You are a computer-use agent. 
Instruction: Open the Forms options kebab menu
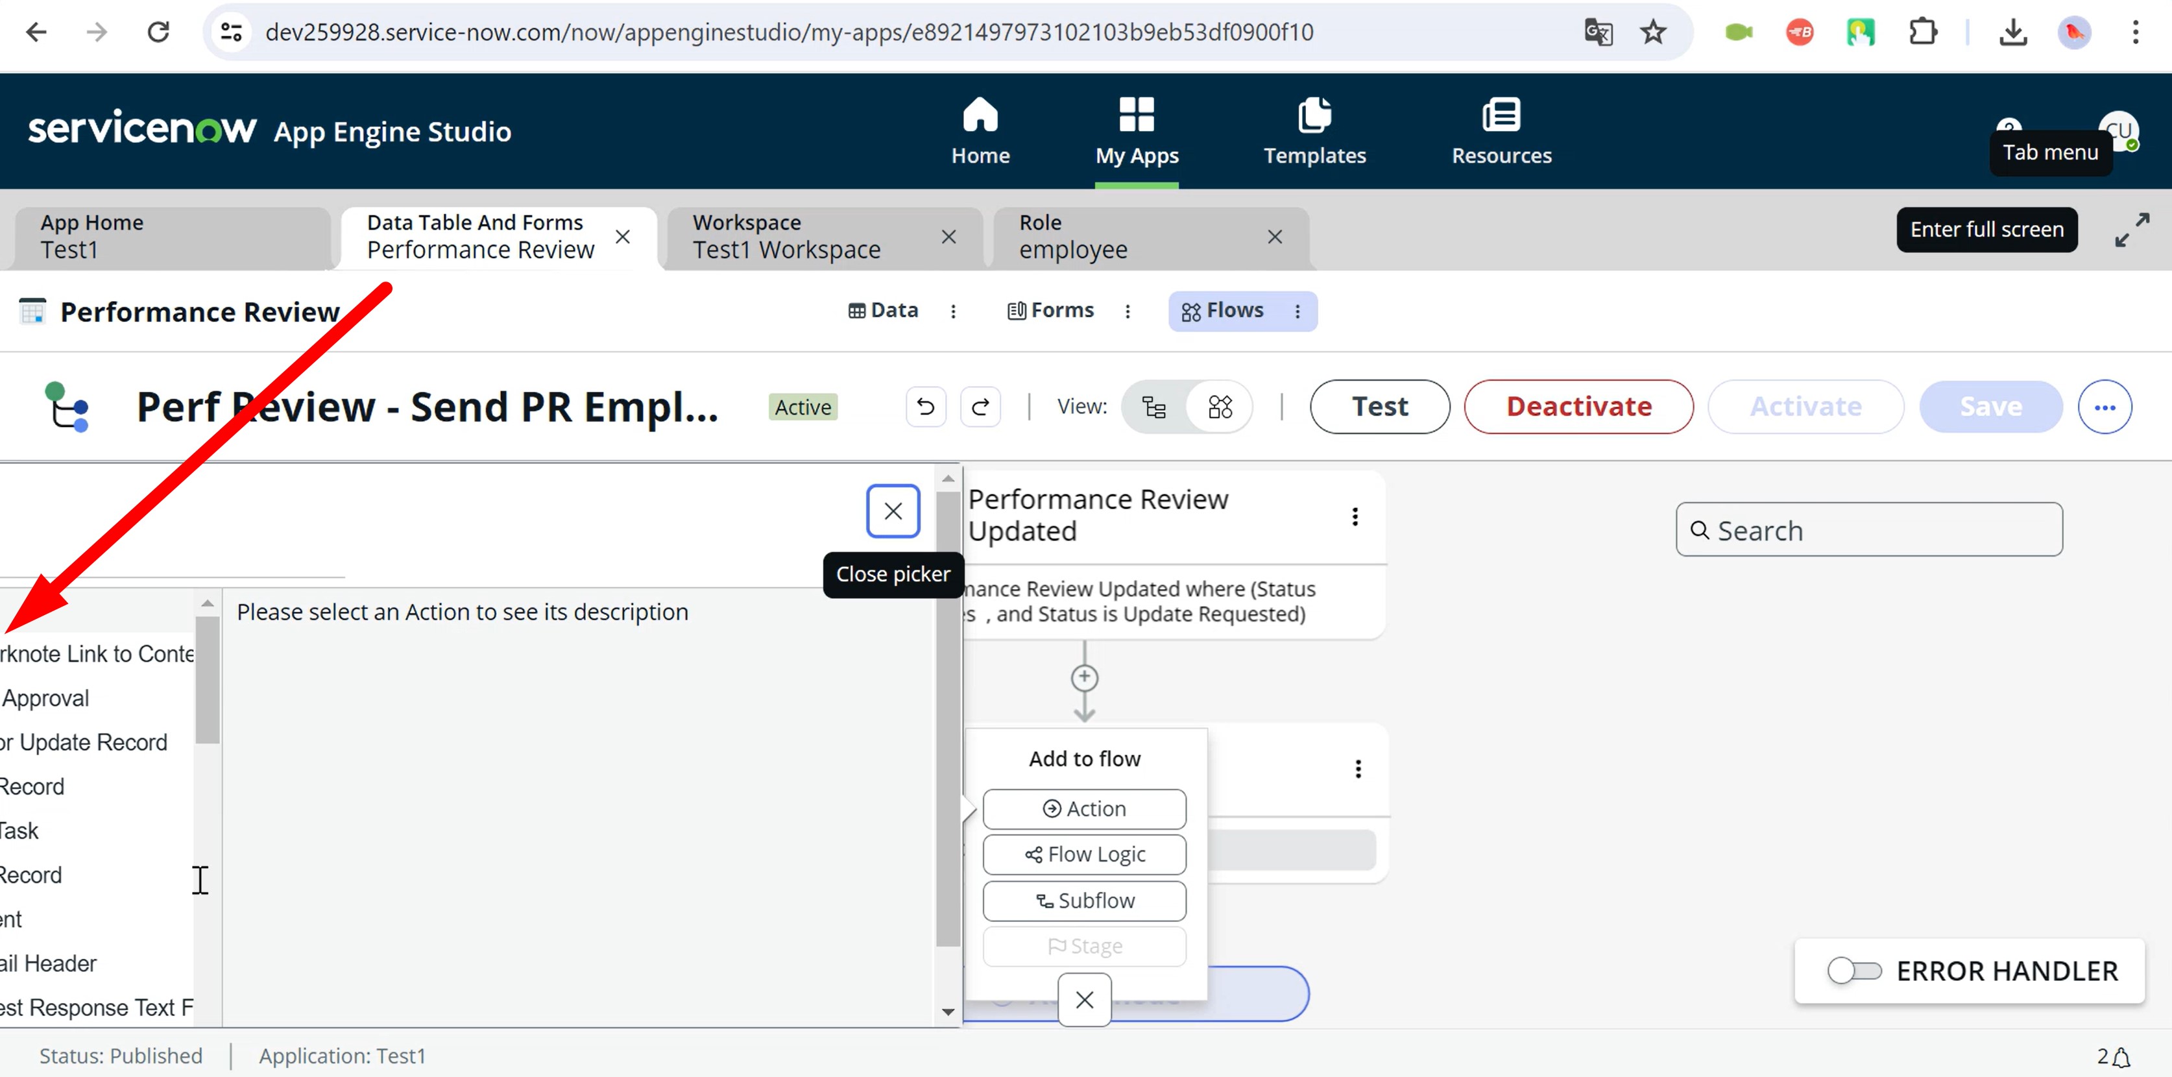coord(1128,311)
